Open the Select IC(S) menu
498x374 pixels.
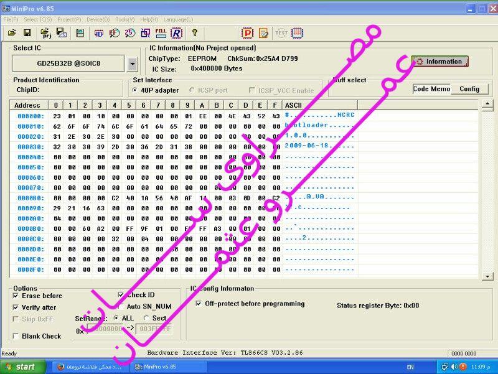click(x=38, y=20)
